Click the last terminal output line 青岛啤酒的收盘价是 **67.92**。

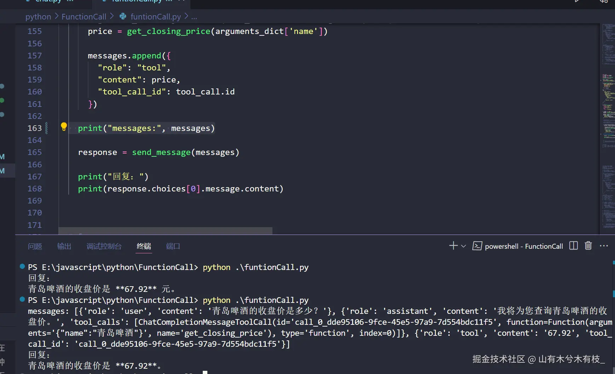pos(95,366)
